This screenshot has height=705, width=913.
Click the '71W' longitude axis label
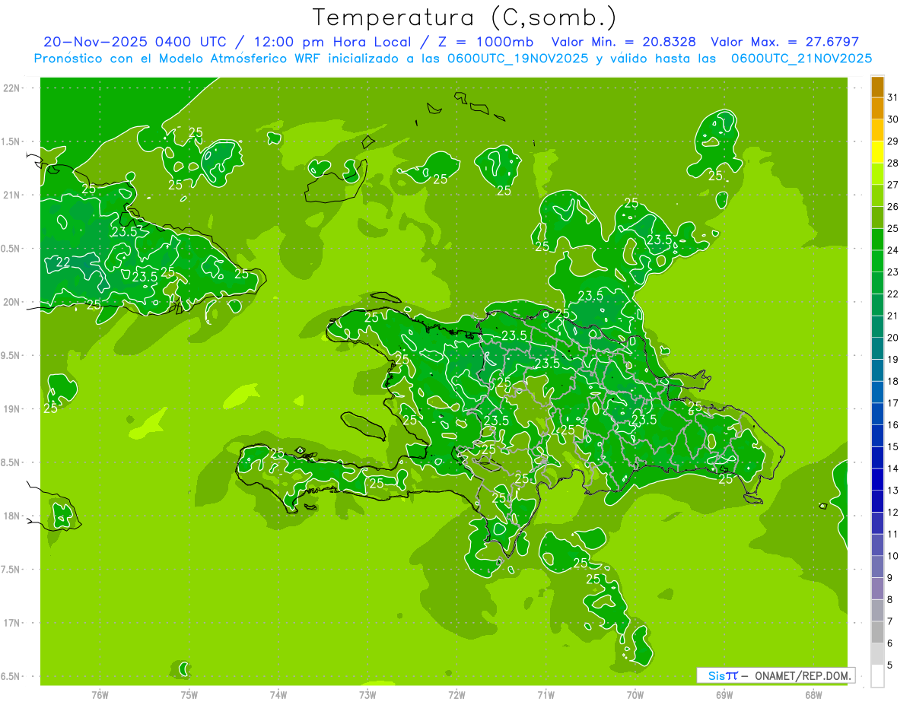[x=546, y=695]
